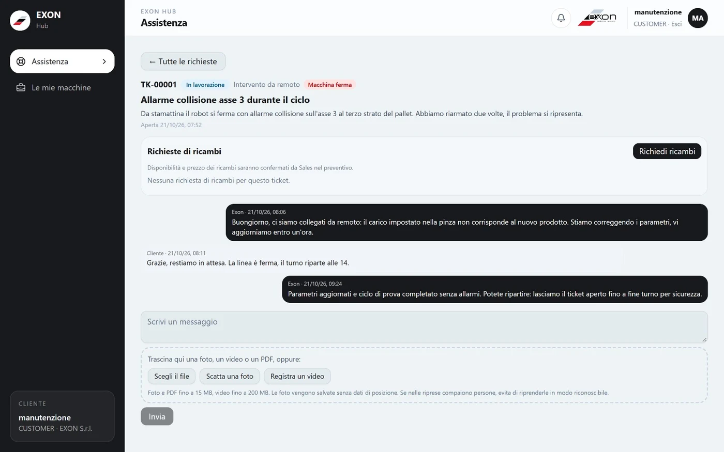Send the message with Invia
Image resolution: width=724 pixels, height=452 pixels.
pos(157,416)
